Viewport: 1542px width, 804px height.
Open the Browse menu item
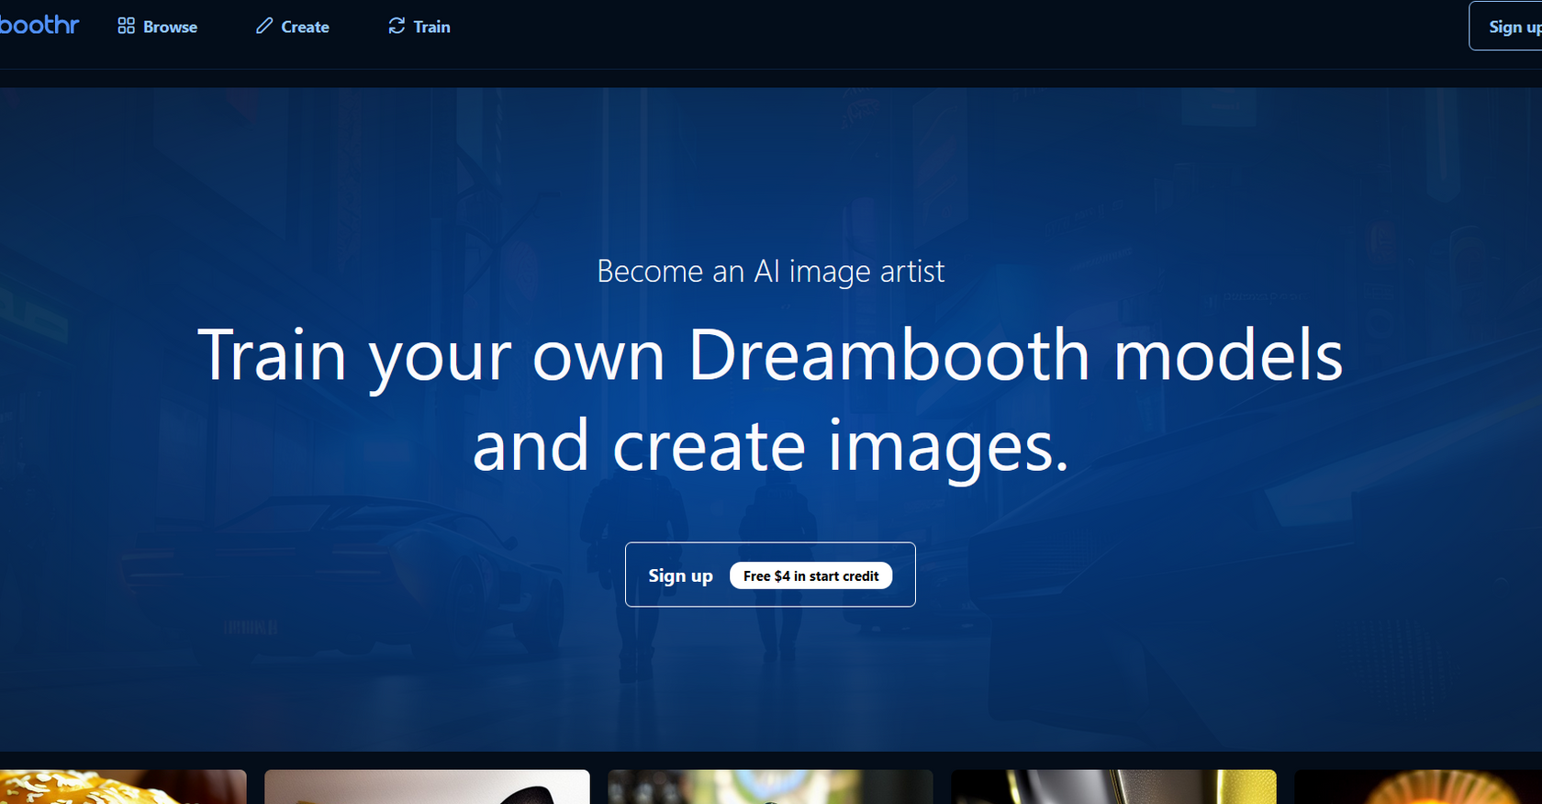(x=158, y=27)
